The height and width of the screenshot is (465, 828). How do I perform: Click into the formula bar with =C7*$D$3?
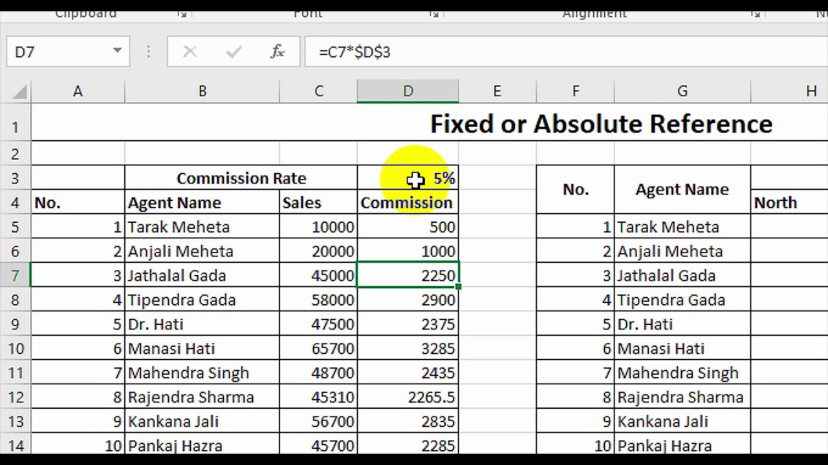coord(566,52)
